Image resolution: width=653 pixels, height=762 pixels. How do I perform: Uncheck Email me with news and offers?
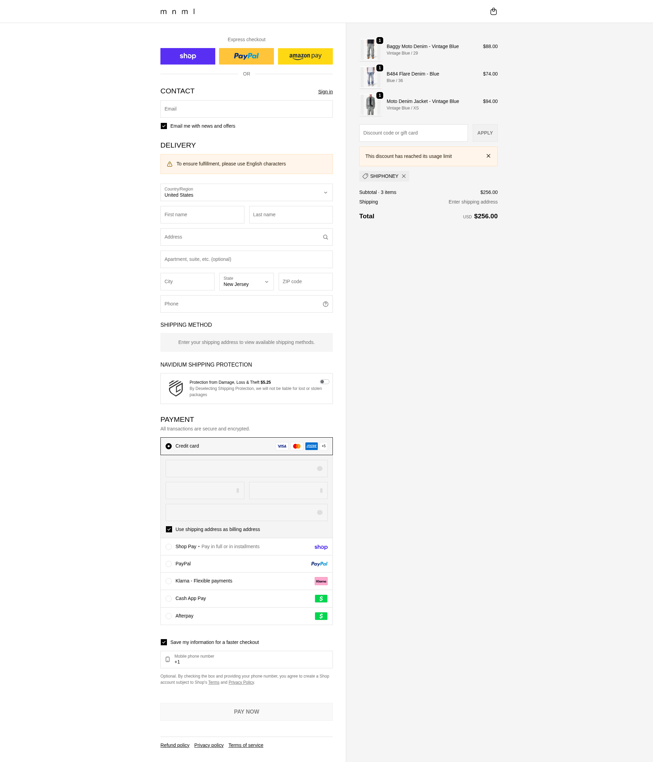[x=164, y=126]
